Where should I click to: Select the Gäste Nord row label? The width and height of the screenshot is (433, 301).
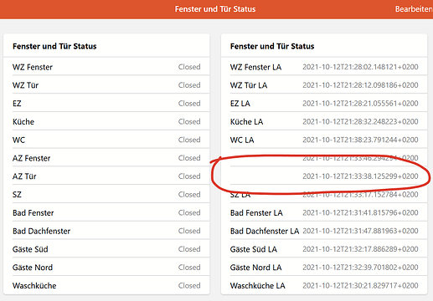[x=33, y=268]
